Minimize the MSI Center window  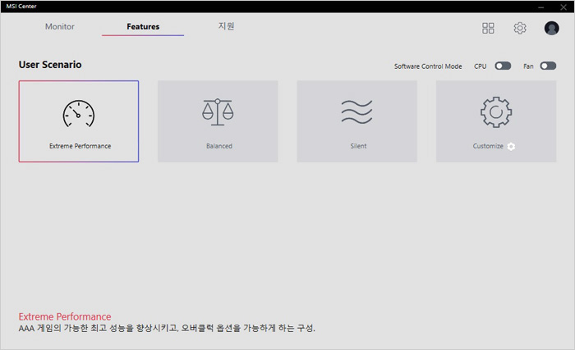540,7
